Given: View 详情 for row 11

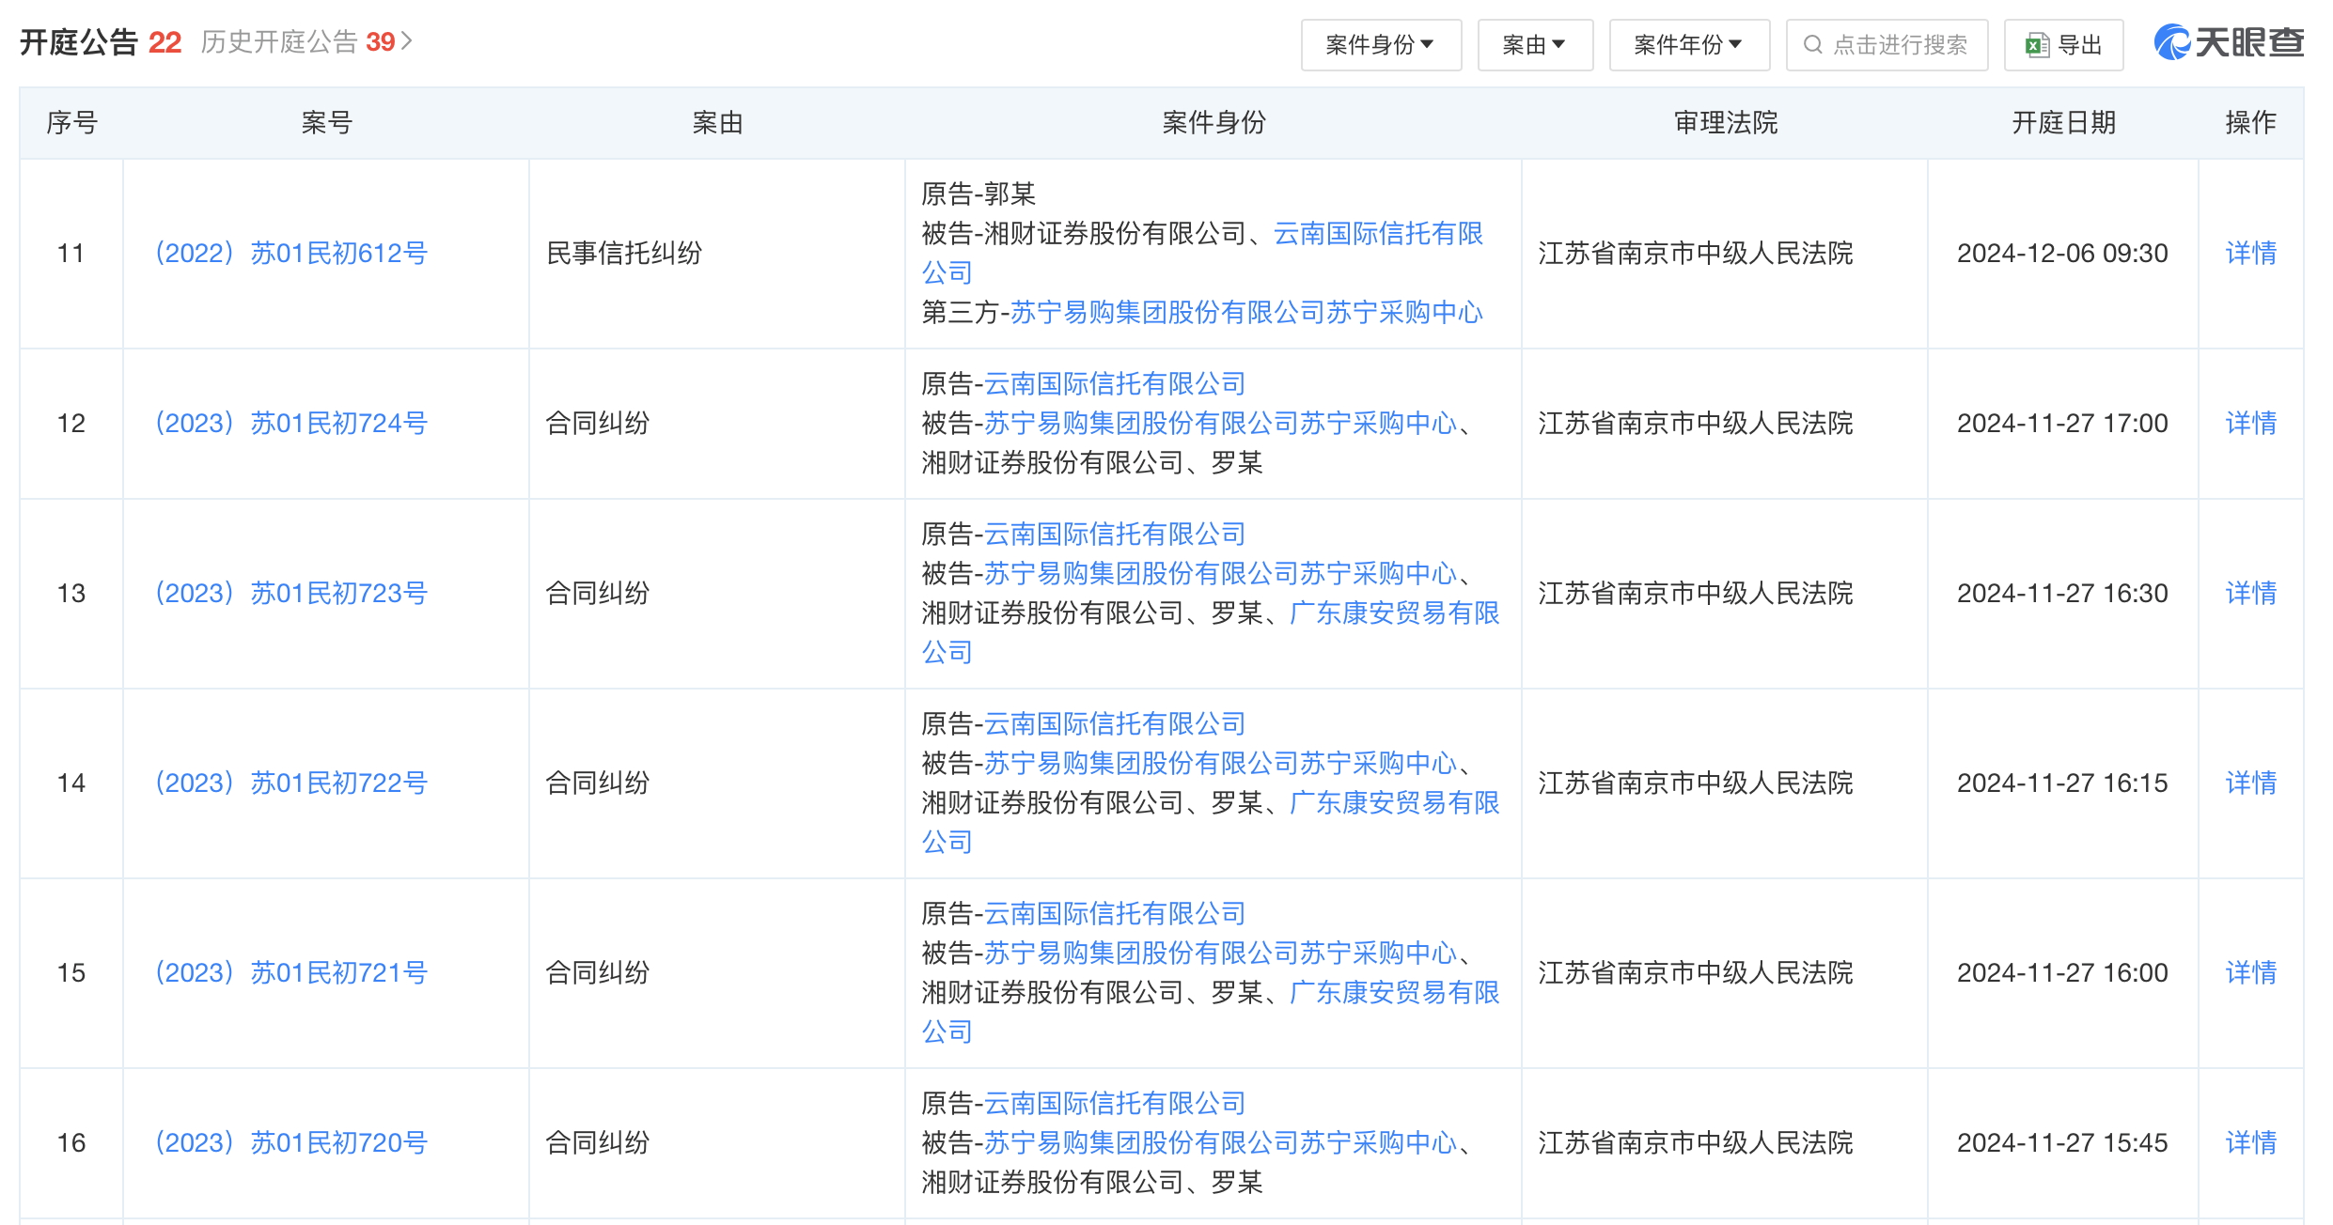Looking at the screenshot, I should click(2250, 253).
